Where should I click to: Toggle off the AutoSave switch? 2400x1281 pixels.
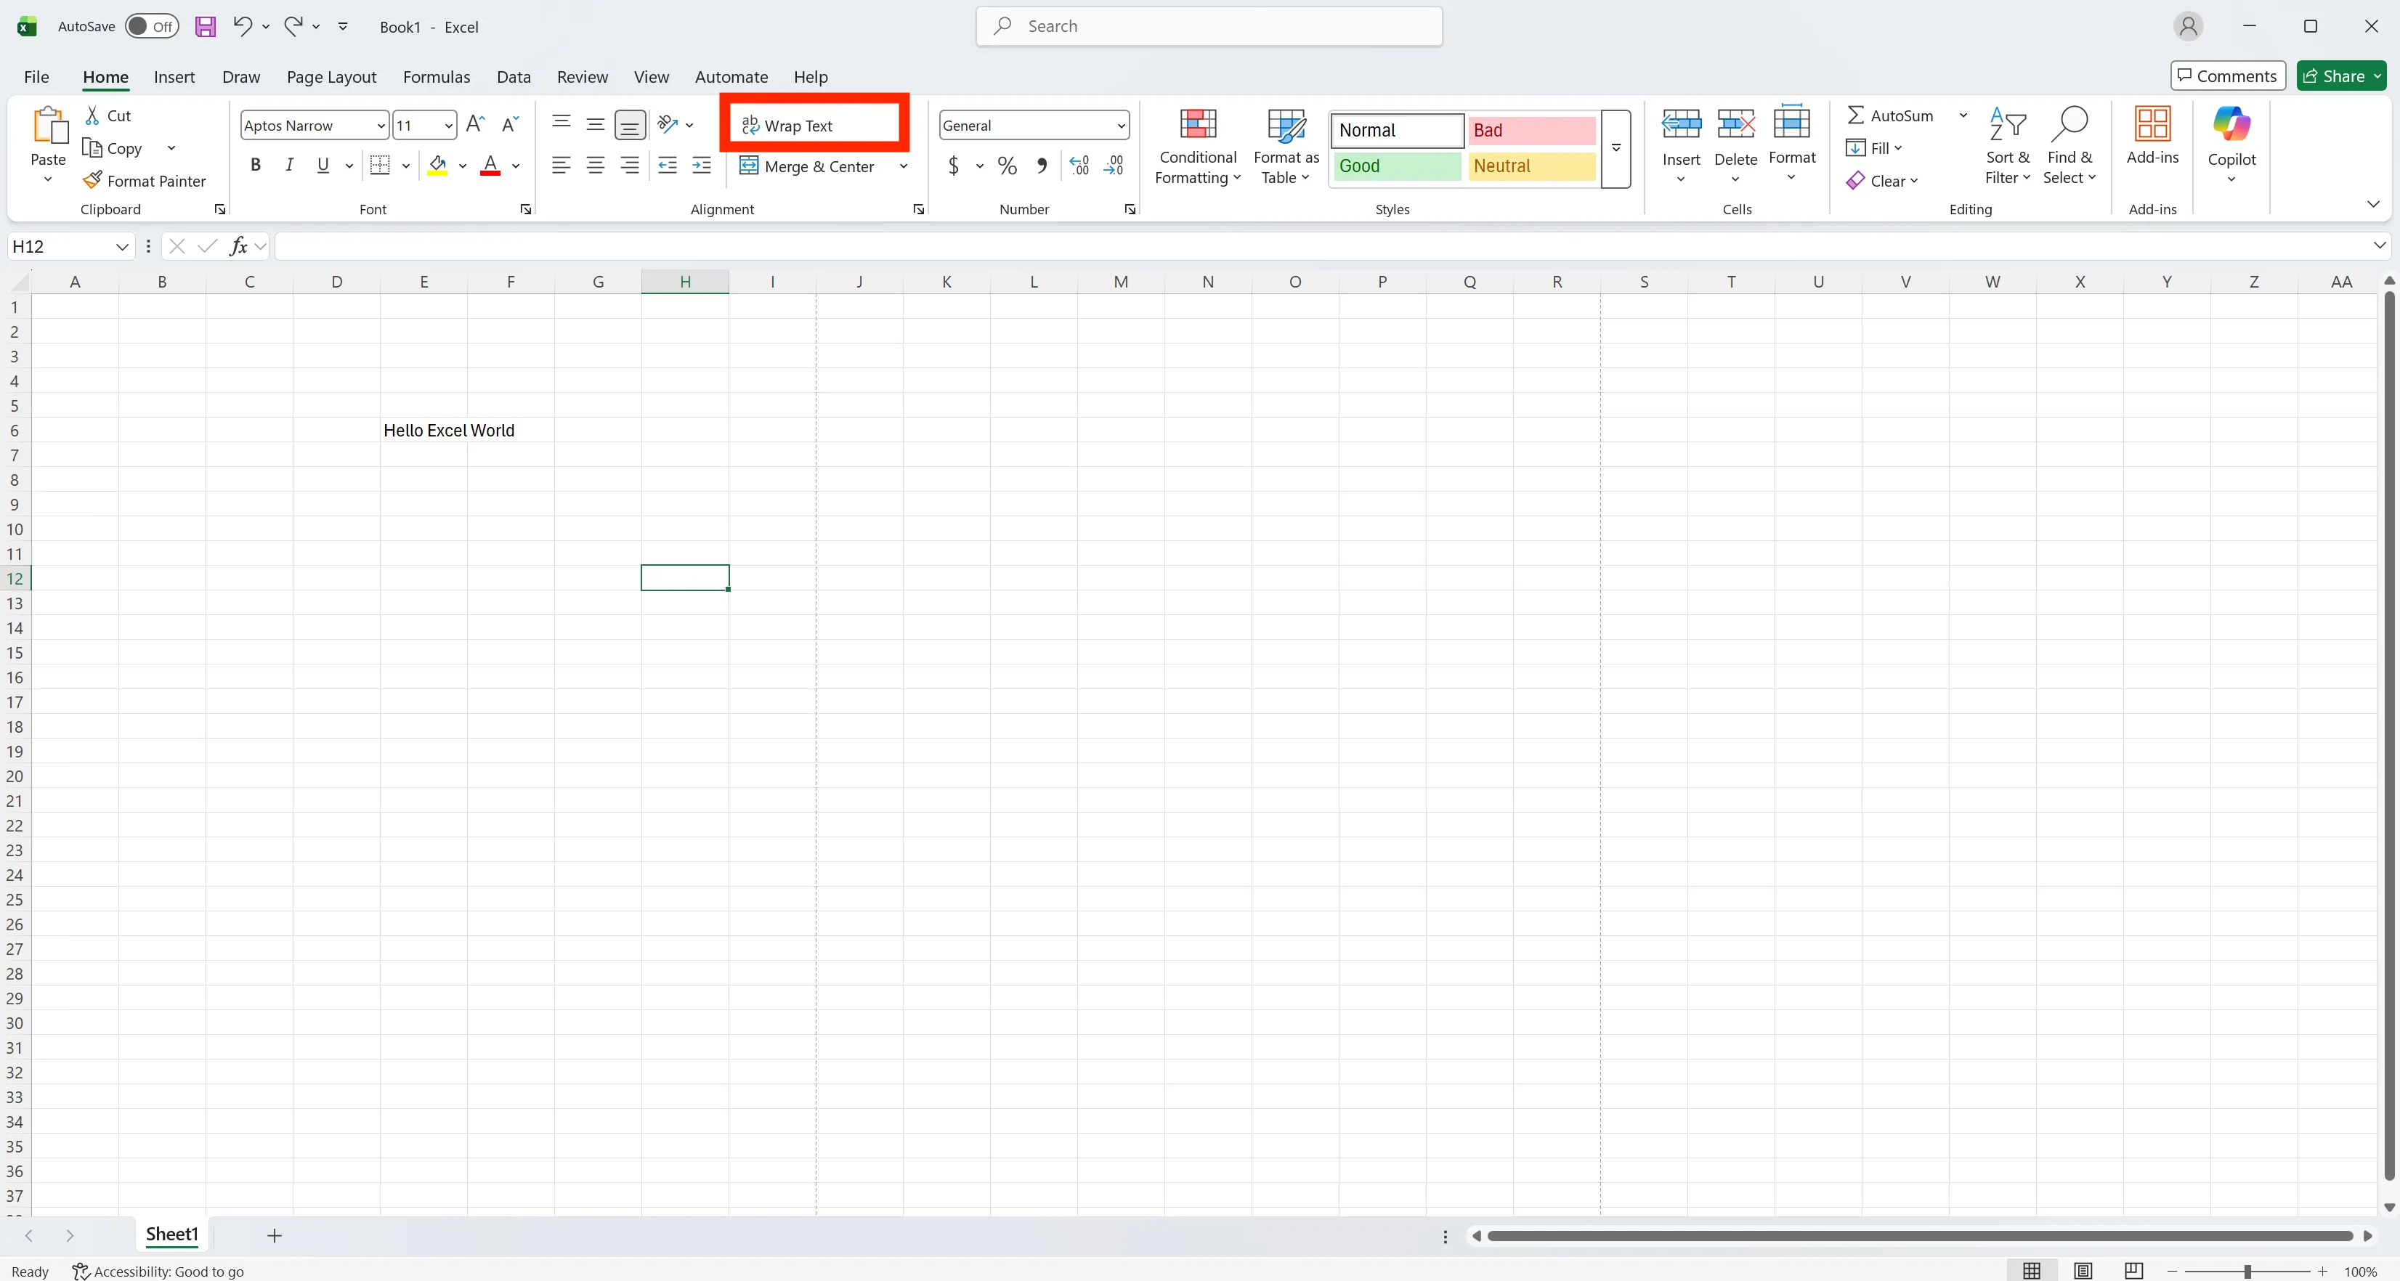pos(151,26)
